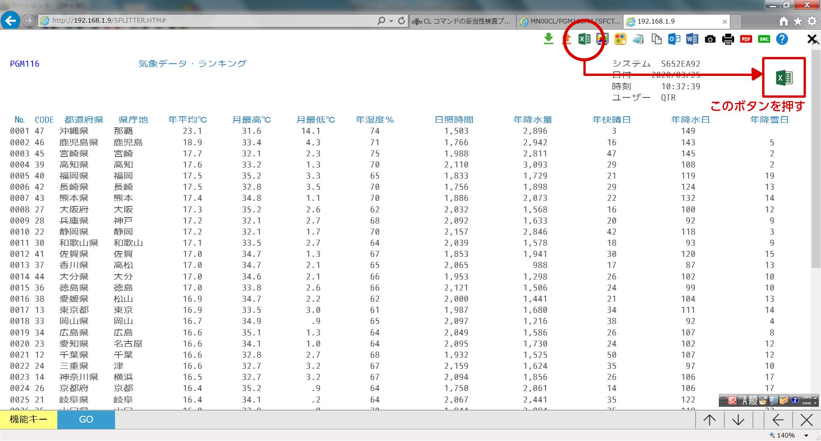Print the page using the printer icon

[x=728, y=39]
